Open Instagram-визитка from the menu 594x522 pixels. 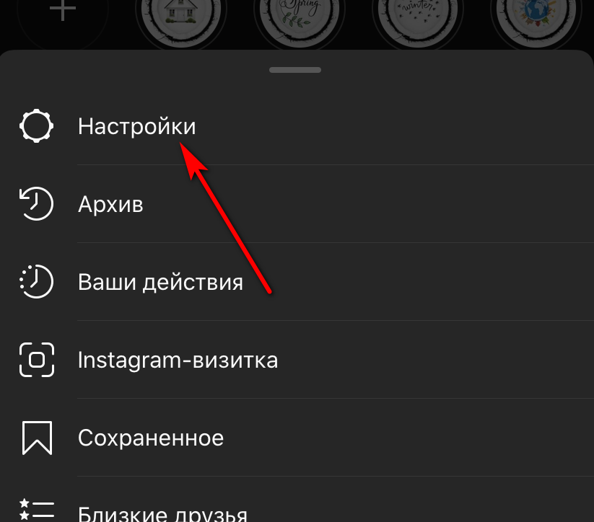178,360
